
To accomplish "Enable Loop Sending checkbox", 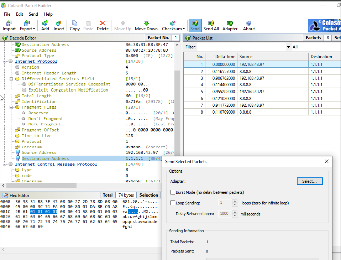I will 173,203.
